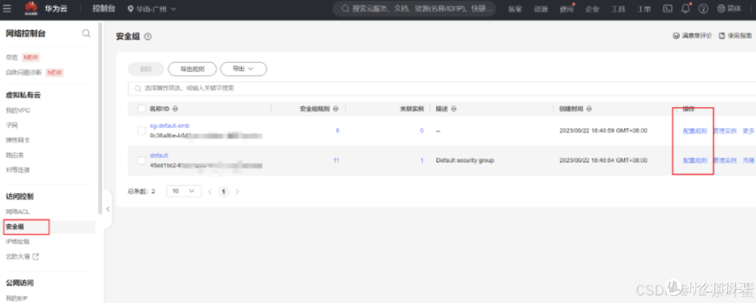756x303 pixels.
Task: Focus the attribute filter search field
Action: [x=441, y=89]
